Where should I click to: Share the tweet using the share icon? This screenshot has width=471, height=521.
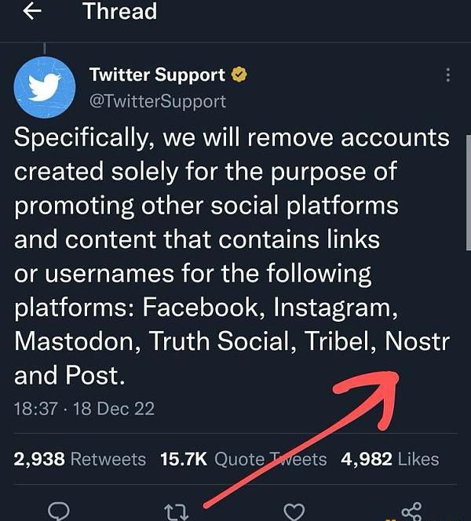pyautogui.click(x=411, y=511)
